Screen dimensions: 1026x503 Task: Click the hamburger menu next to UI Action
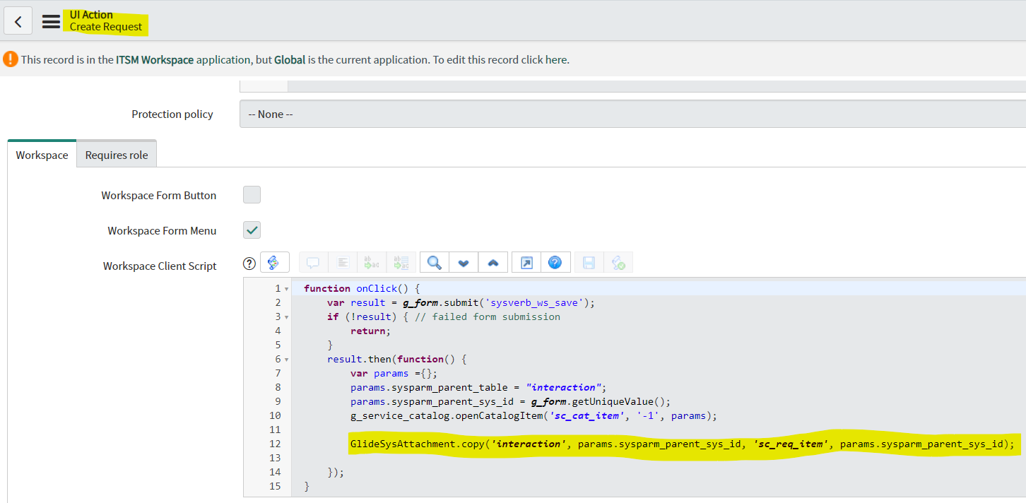pos(51,20)
